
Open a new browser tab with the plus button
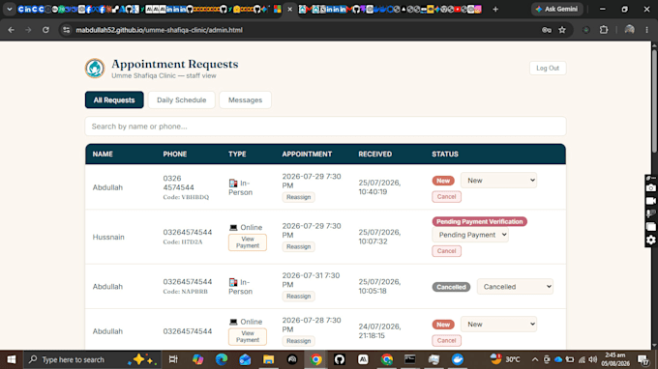(495, 9)
